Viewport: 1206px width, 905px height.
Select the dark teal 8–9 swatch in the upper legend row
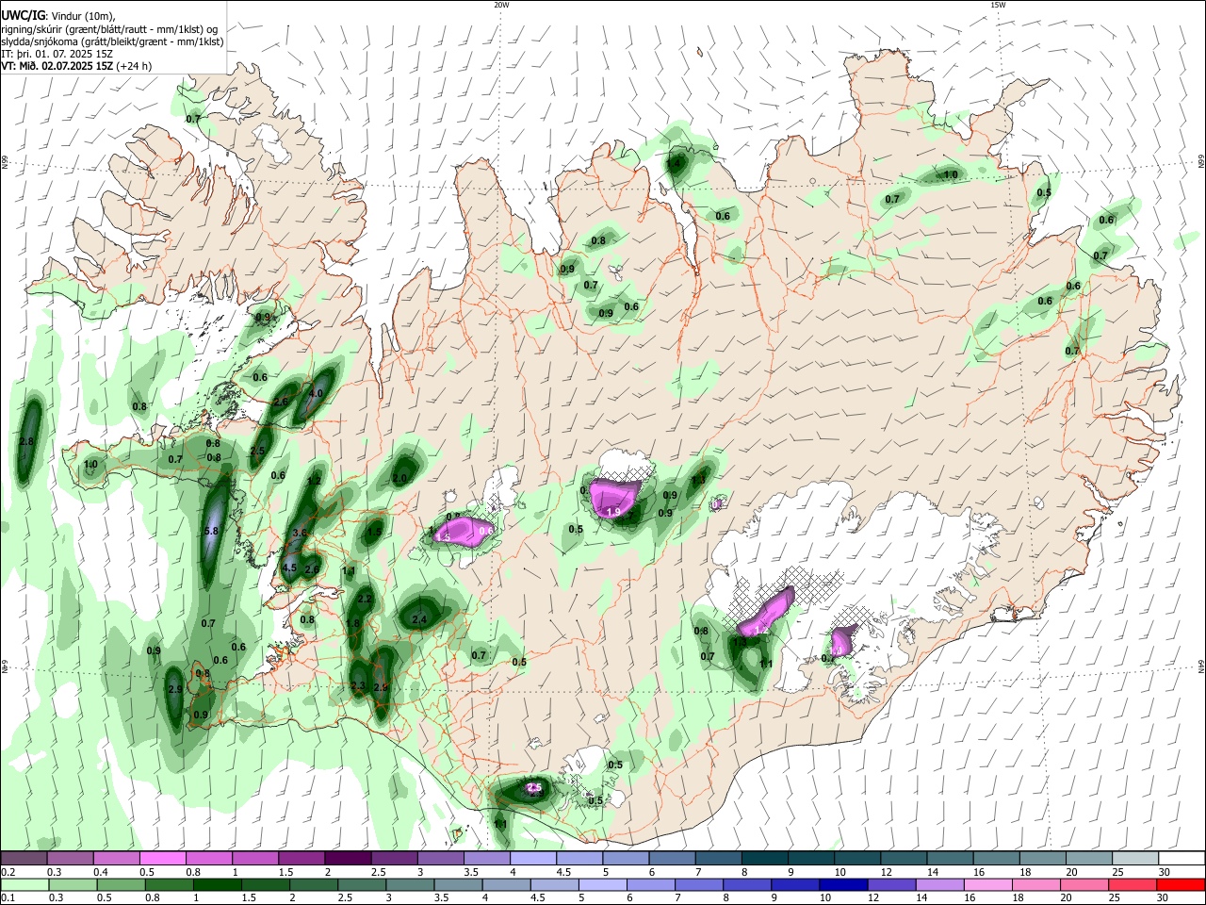(765, 859)
